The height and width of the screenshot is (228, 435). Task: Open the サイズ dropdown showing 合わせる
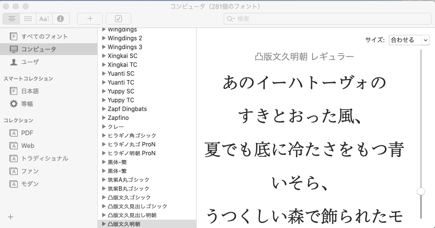tap(409, 40)
